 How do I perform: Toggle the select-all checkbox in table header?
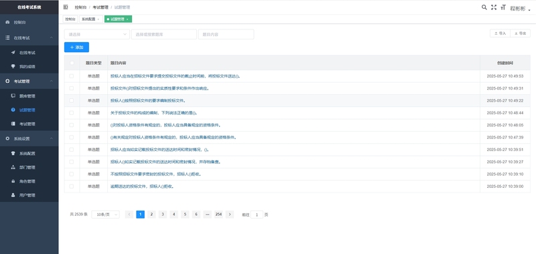tap(72, 63)
